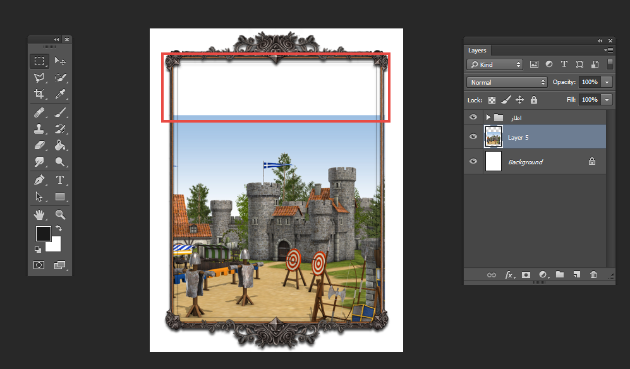Open the Opacity slider dropdown arrow
This screenshot has width=630, height=369.
point(607,82)
